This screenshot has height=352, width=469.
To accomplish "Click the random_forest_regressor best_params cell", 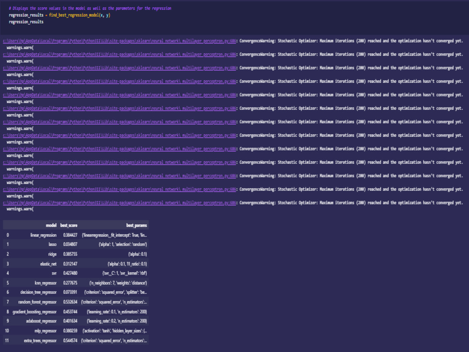I will pos(114,302).
